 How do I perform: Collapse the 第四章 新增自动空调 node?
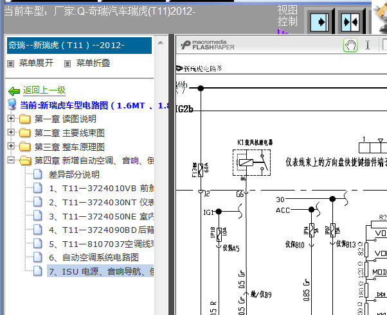[11, 160]
